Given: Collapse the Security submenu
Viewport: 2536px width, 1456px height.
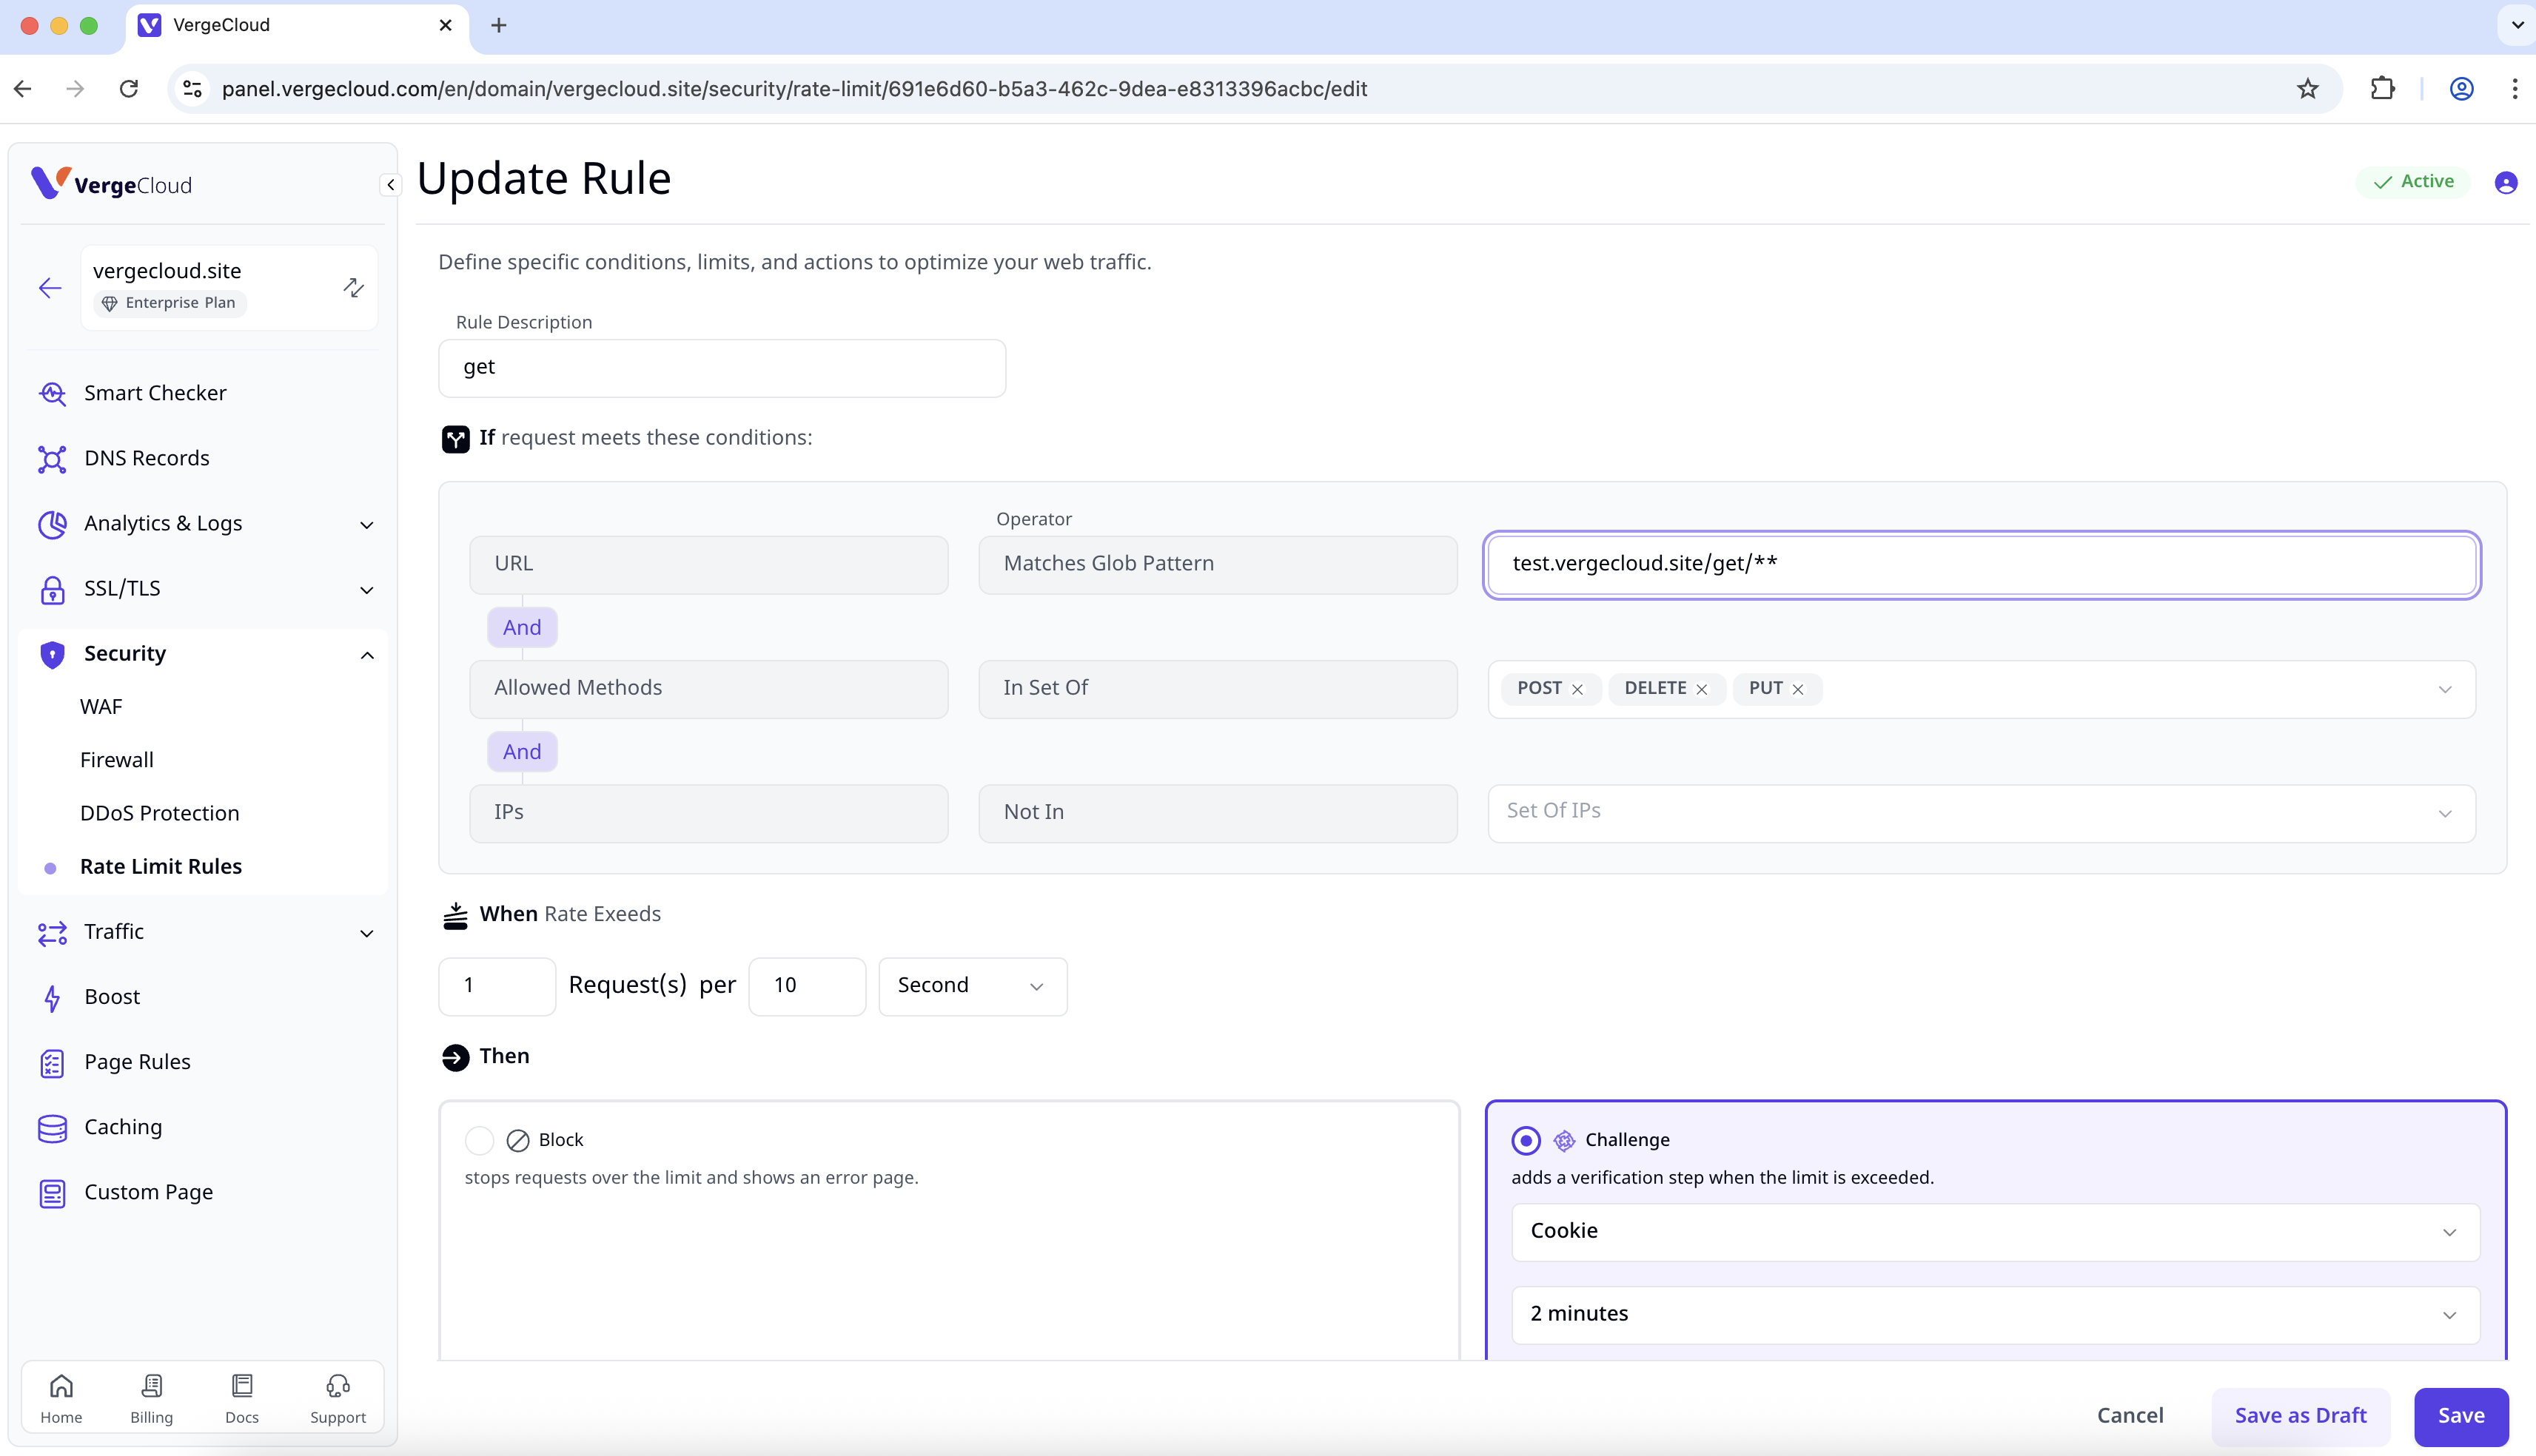Looking at the screenshot, I should coord(366,655).
